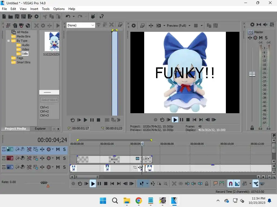Show hidden system tray icons chevron
The height and width of the screenshot is (207, 277).
pyautogui.click(x=218, y=201)
